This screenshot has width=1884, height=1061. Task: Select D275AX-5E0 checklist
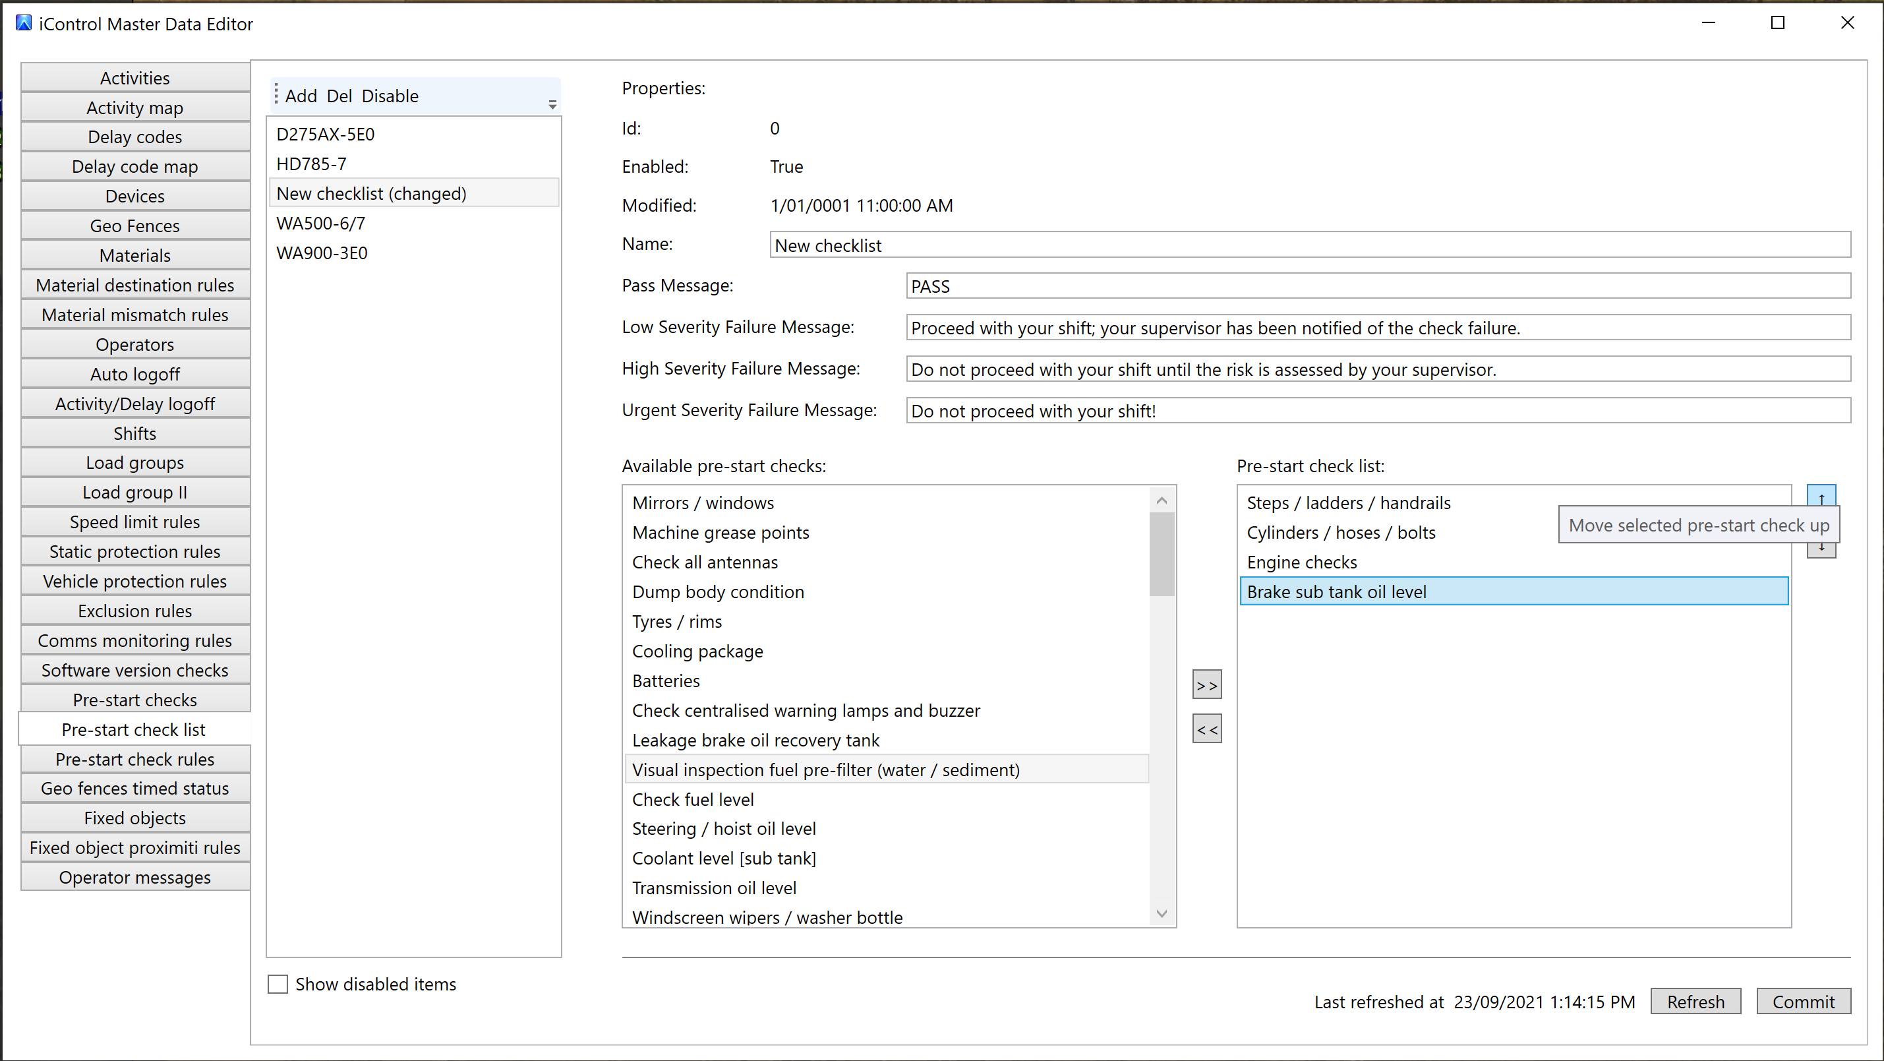414,135
